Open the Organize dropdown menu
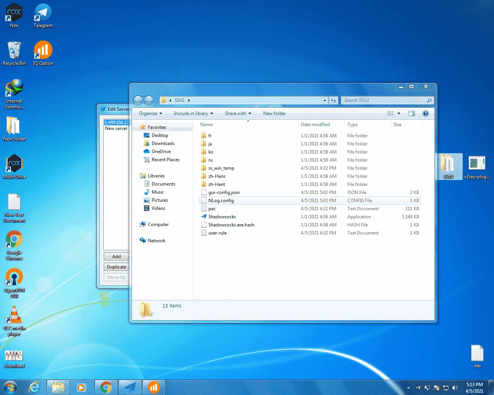The height and width of the screenshot is (395, 494). pyautogui.click(x=151, y=113)
